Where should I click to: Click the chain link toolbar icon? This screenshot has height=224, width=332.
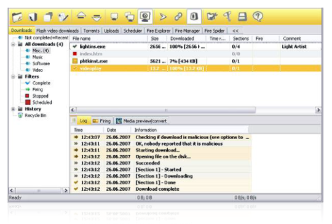178,17
